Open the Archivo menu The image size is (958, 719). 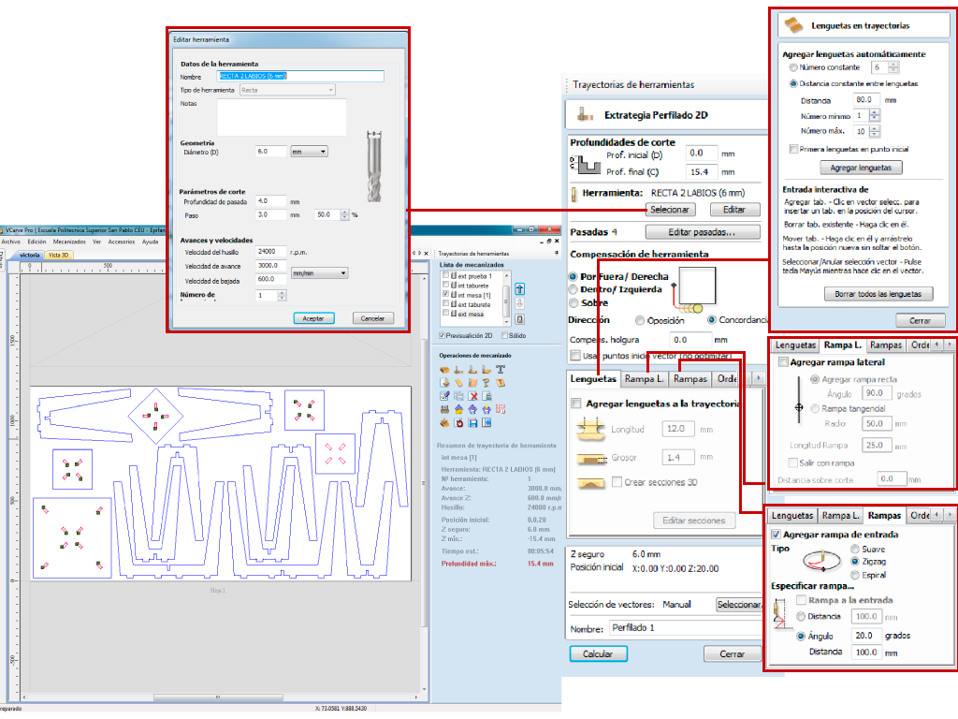tap(11, 242)
